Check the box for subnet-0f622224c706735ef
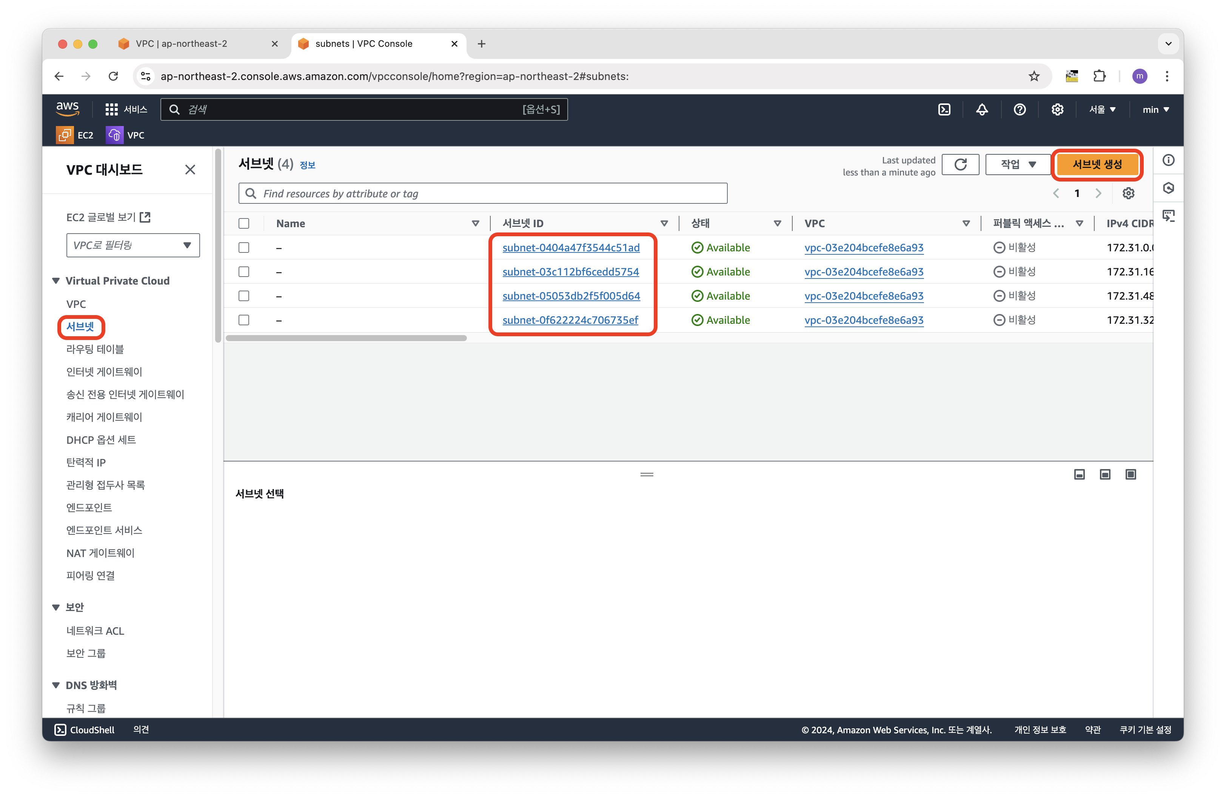 tap(244, 320)
